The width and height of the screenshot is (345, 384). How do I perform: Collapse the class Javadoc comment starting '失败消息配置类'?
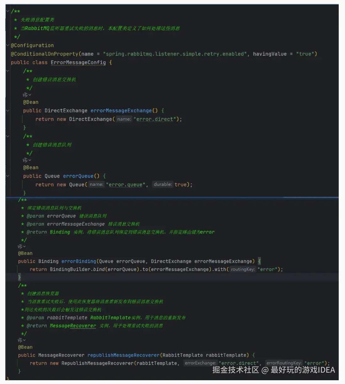click(x=8, y=11)
